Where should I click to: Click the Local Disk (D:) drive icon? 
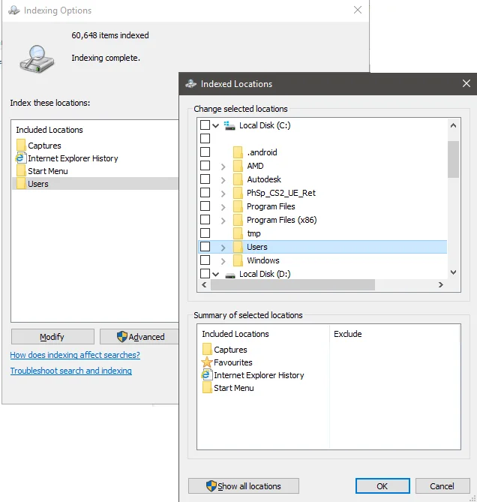coord(230,275)
